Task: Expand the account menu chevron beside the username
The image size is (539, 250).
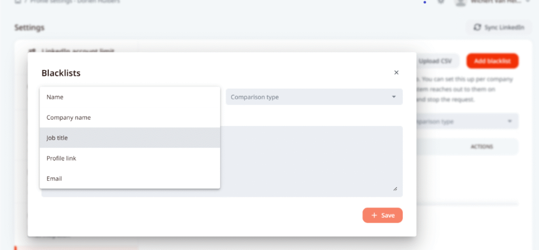Action: [528, 2]
